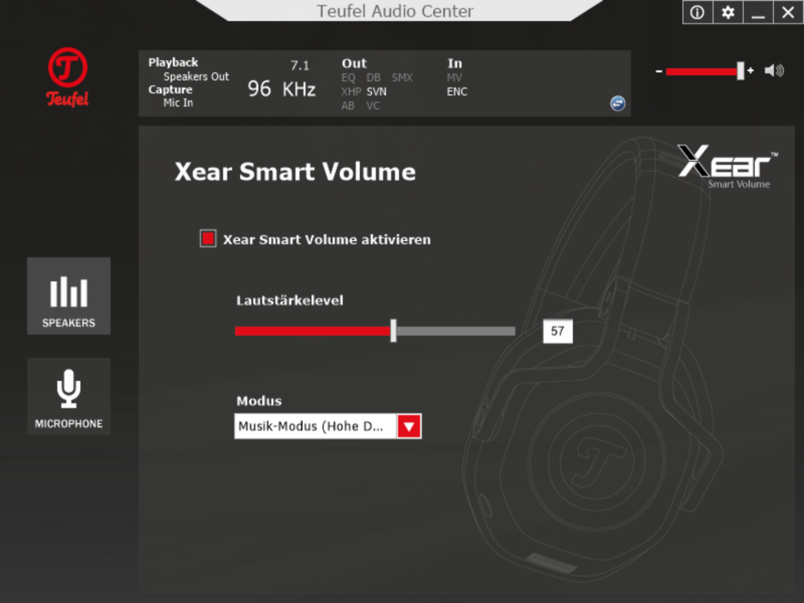804x603 pixels.
Task: Open settings gear in title bar
Action: pos(728,13)
